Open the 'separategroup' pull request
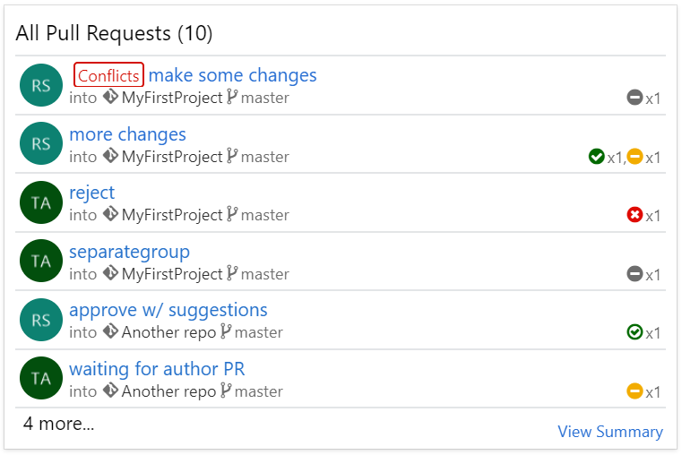This screenshot has width=682, height=455. [x=129, y=252]
